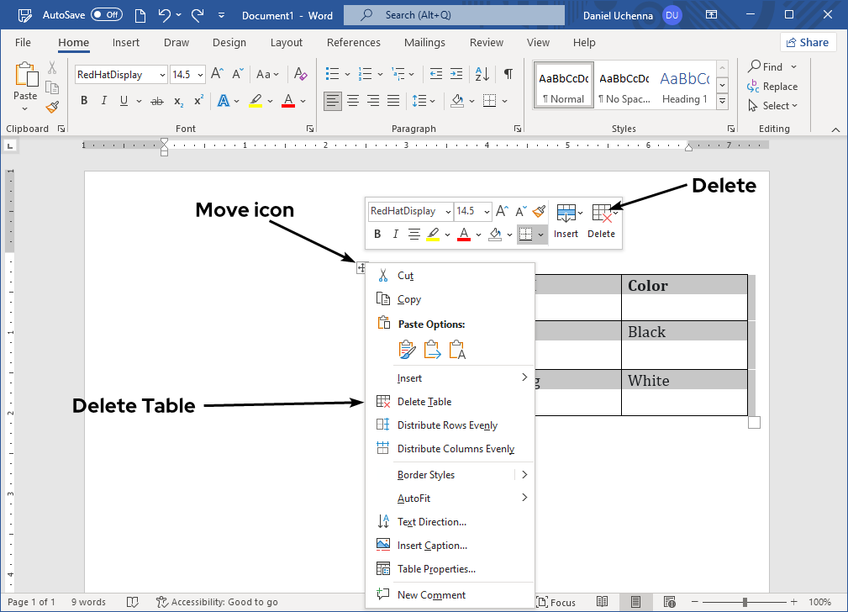Click the table move handle icon
The width and height of the screenshot is (848, 612).
pos(361,267)
